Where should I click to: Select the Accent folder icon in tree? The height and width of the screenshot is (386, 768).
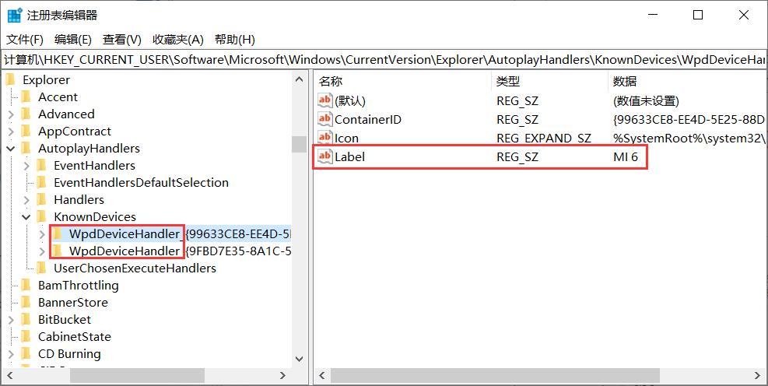click(26, 97)
